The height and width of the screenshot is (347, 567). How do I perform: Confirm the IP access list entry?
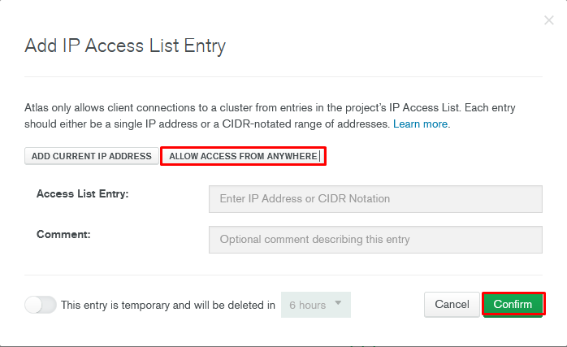pos(513,304)
